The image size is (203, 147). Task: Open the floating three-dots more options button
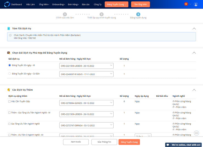pos(196,133)
